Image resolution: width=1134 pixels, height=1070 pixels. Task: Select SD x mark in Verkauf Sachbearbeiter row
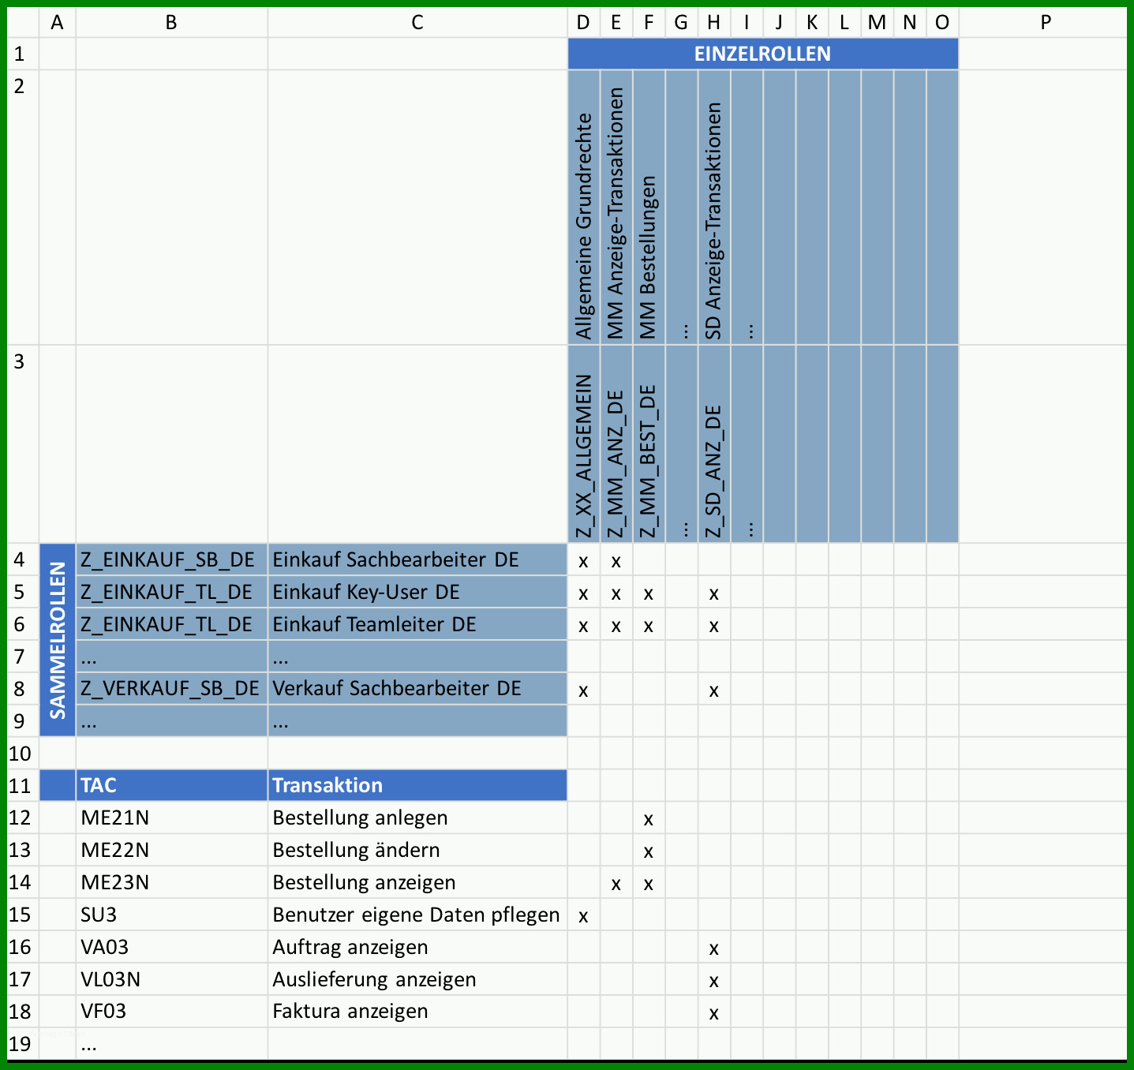pos(714,690)
